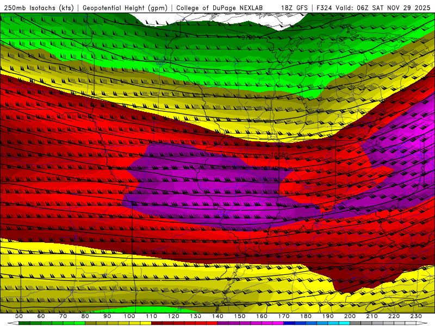Viewport: 435px width, 326px height.
Task: Click the 60 value on the color scale
Action: [41, 316]
